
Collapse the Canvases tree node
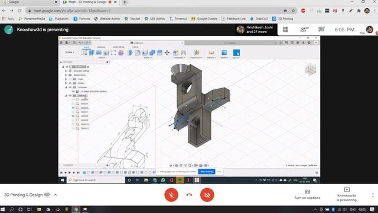(66, 87)
